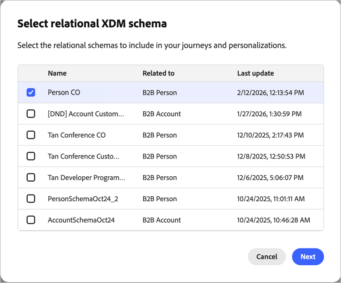The height and width of the screenshot is (283, 341).
Task: Click B2B Account in the AccountSchemaOct24 row
Action: tap(161, 220)
